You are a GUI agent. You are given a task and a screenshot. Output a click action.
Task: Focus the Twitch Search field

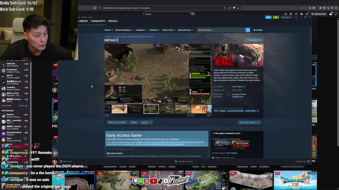click(167, 14)
